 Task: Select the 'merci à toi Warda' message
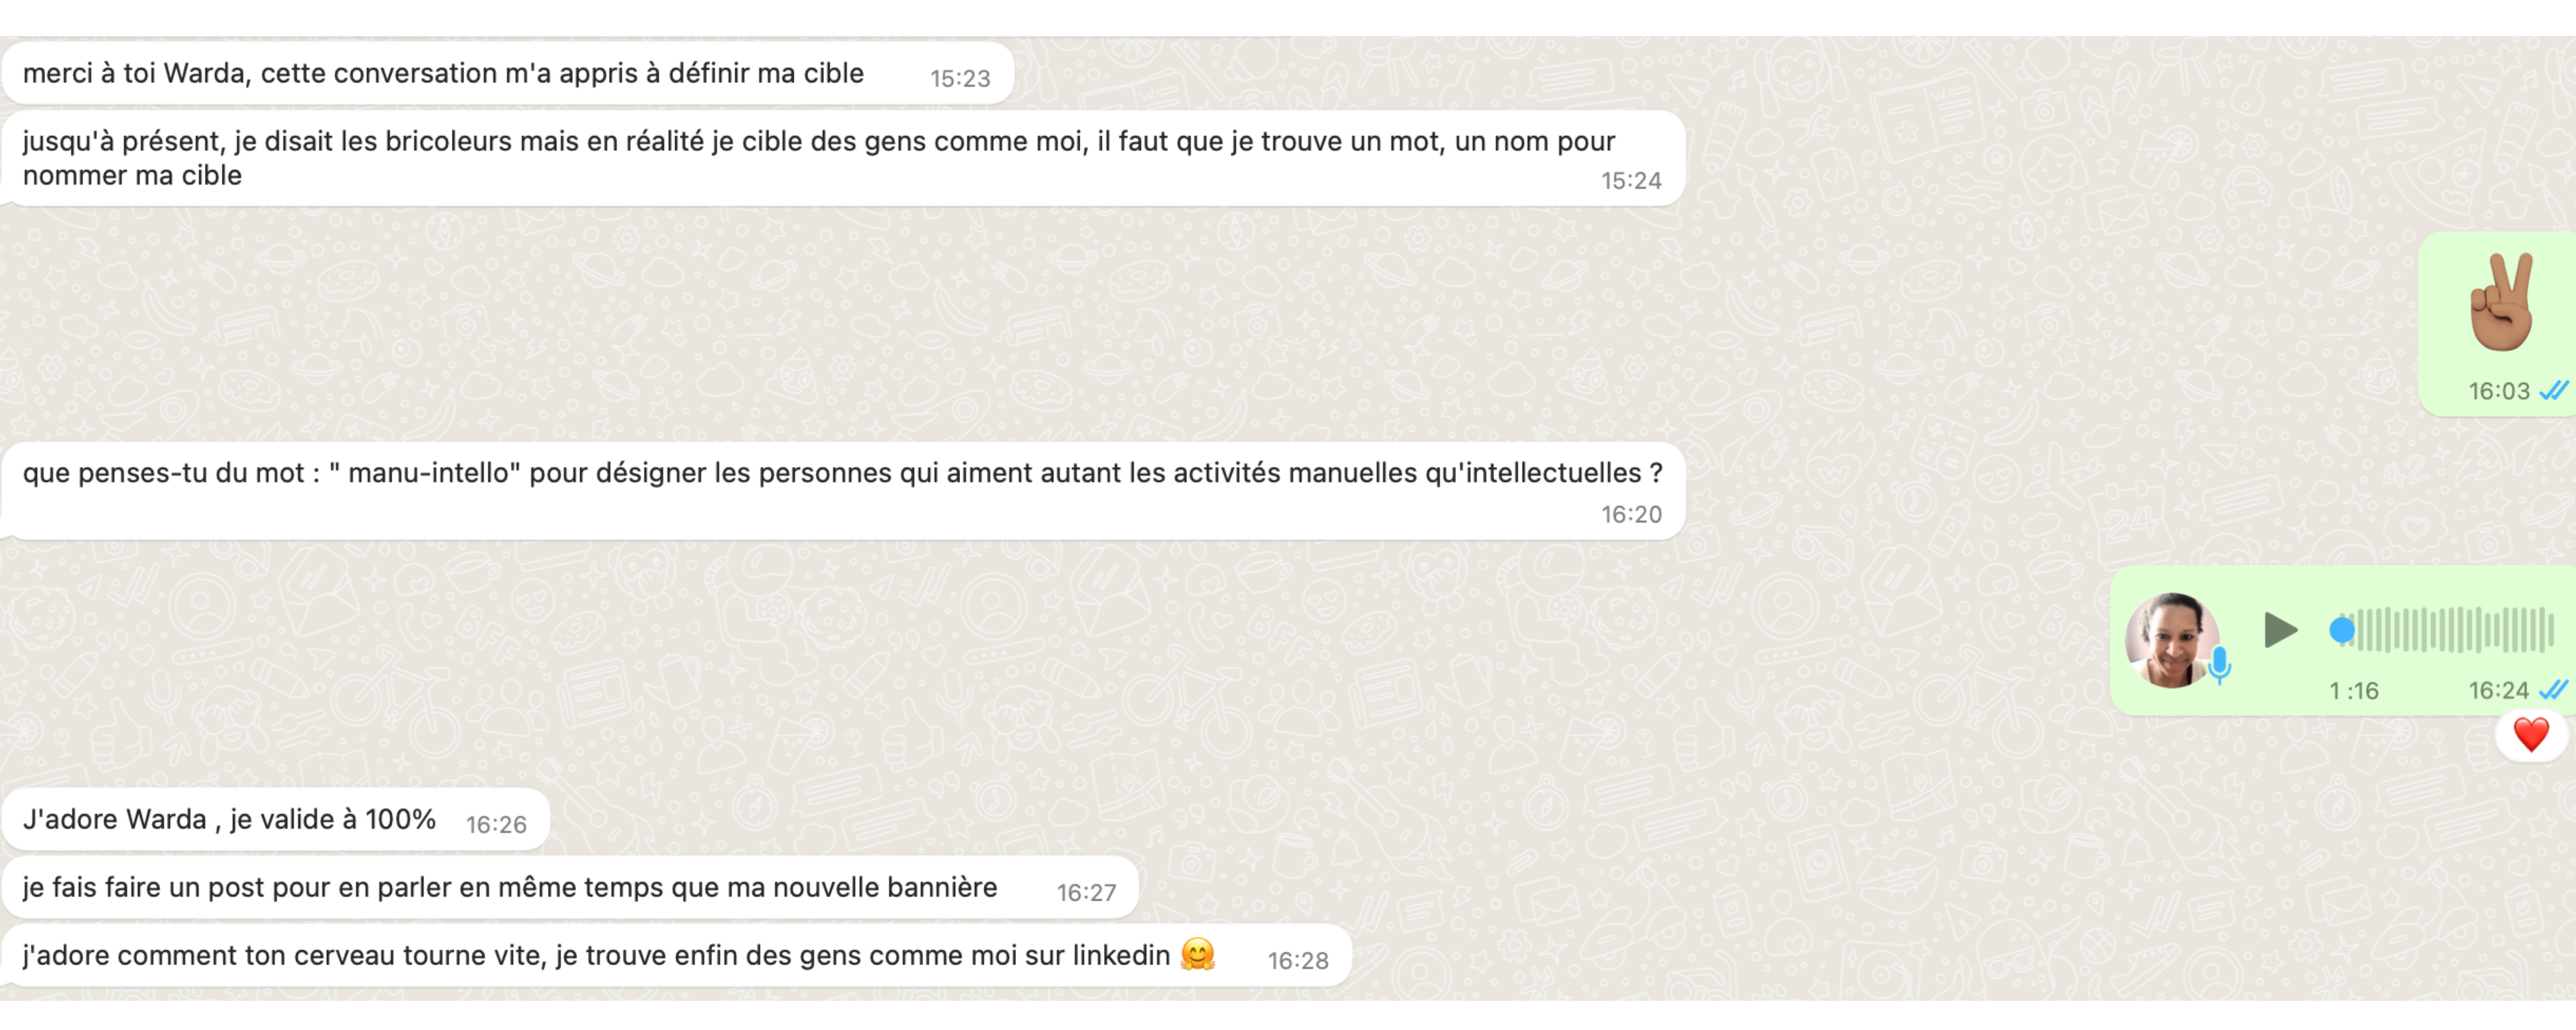click(508, 73)
